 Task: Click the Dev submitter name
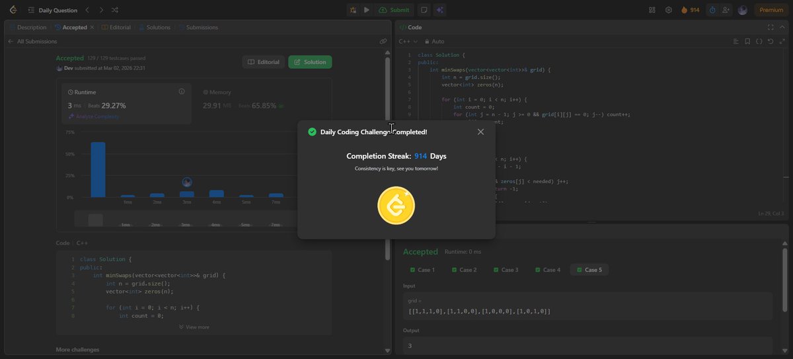(x=68, y=68)
